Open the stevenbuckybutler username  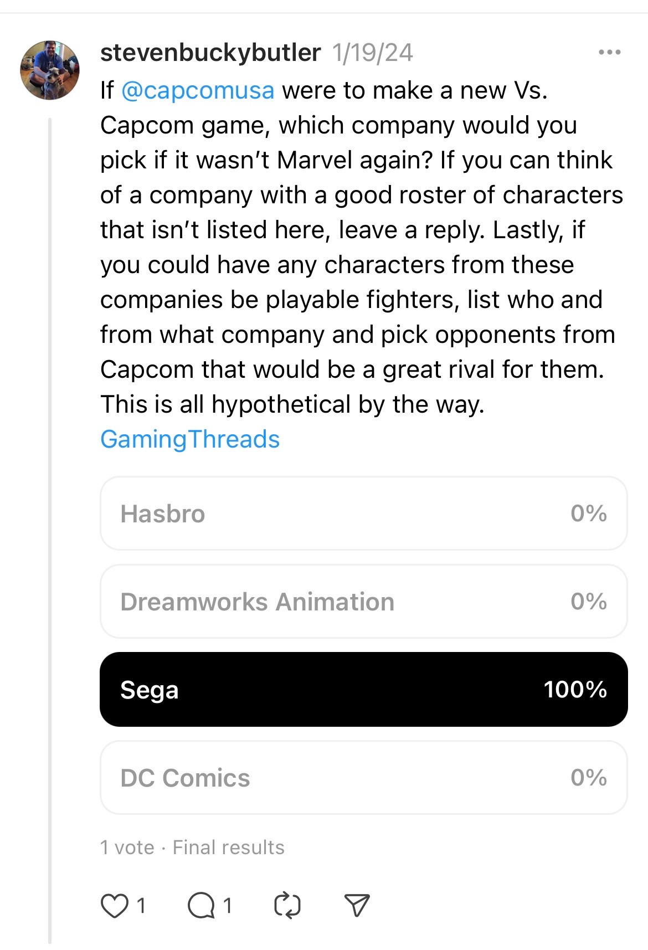point(210,53)
